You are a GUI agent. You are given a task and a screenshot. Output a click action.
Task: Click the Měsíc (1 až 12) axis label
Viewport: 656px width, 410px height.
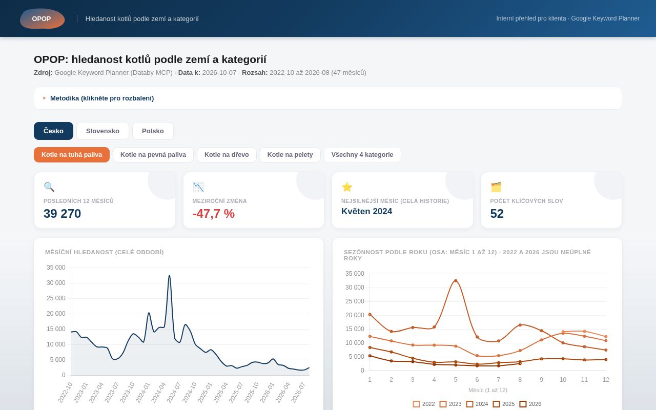[488, 390]
